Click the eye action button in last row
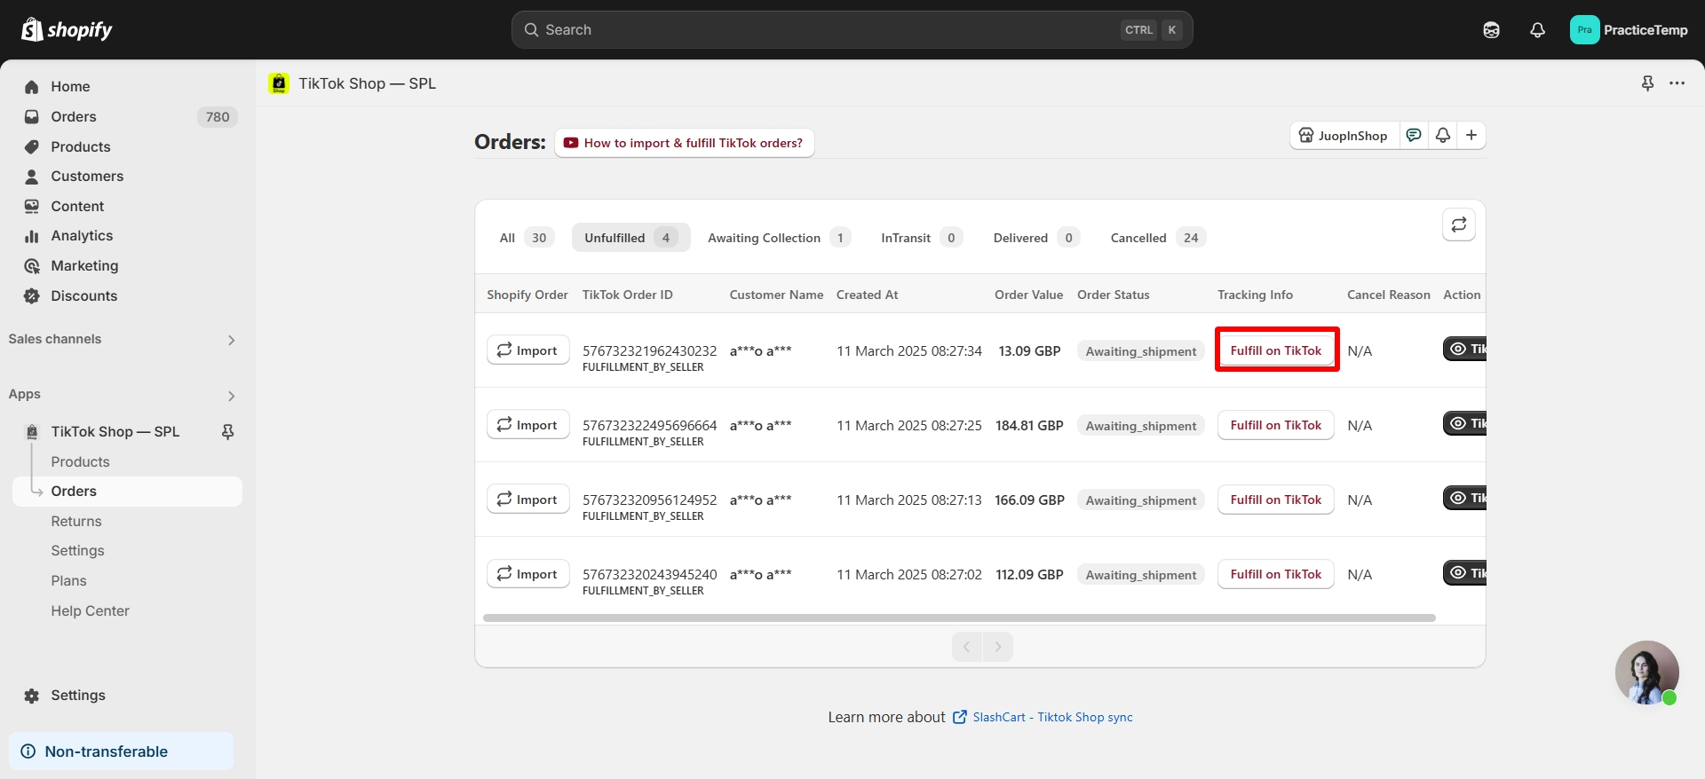The image size is (1705, 779). (1463, 573)
